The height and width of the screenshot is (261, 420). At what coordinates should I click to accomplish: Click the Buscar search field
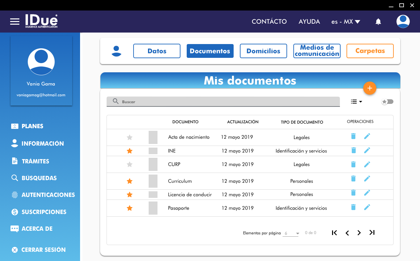(x=223, y=102)
